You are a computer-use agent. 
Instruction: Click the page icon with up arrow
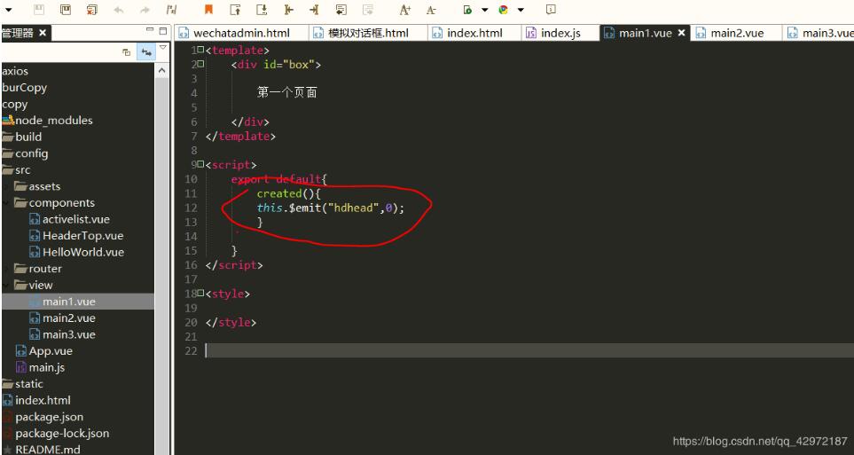235,9
